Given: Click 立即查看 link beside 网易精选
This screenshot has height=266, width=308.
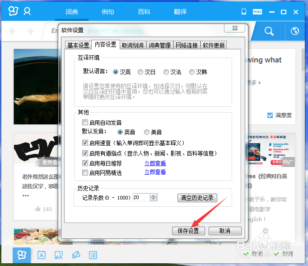Looking at the screenshot, I should point(155,172).
